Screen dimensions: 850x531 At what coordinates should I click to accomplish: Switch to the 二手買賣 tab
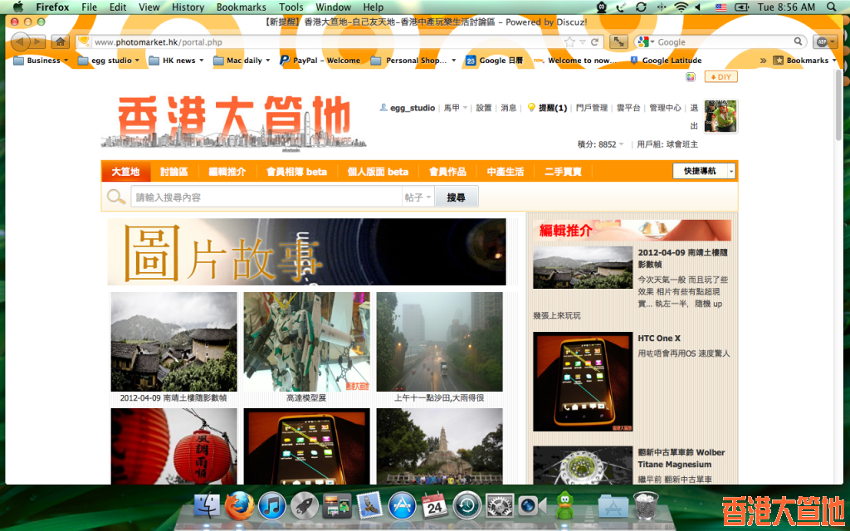pyautogui.click(x=563, y=172)
